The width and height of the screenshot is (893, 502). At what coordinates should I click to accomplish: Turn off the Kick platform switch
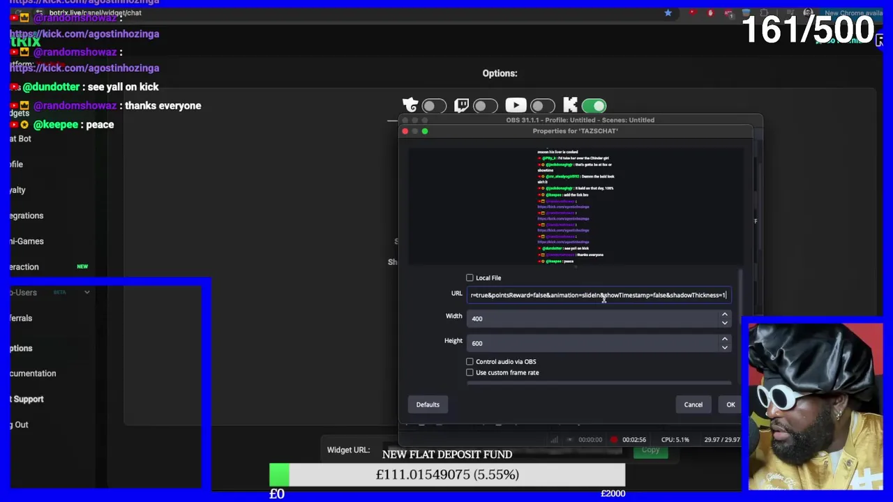(594, 106)
